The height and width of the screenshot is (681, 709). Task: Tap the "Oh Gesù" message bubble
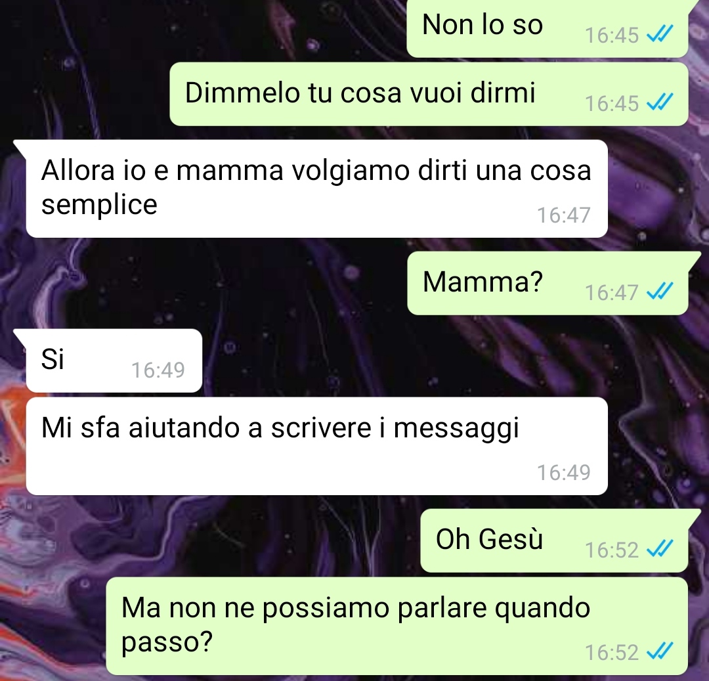click(x=554, y=540)
